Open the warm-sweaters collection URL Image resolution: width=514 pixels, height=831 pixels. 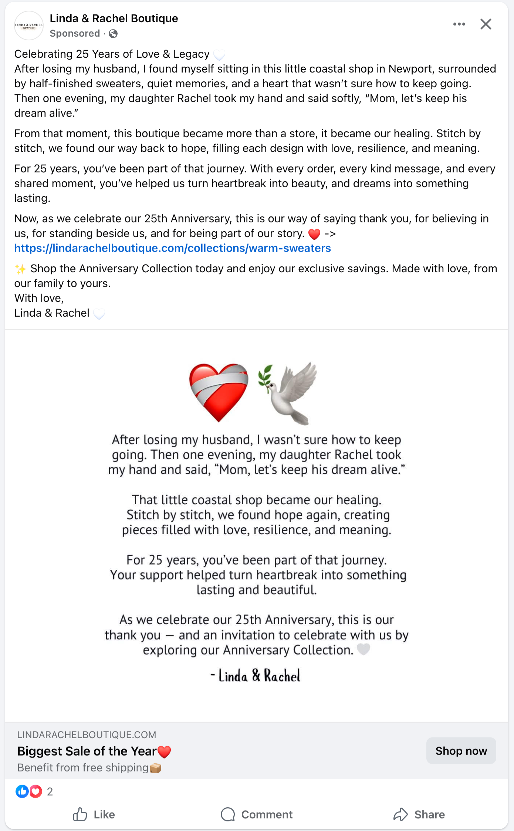coord(173,248)
